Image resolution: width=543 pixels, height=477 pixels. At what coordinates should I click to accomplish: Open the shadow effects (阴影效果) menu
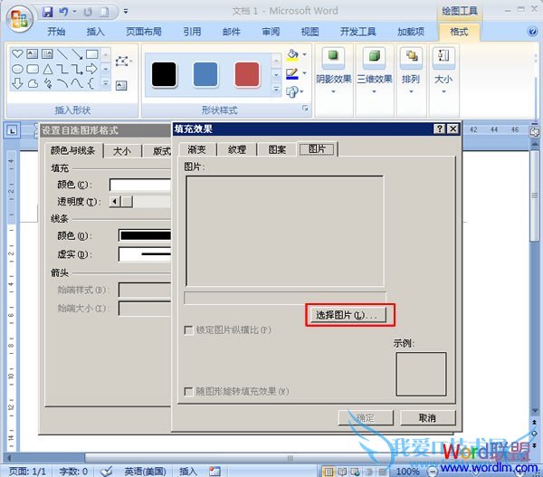click(333, 71)
